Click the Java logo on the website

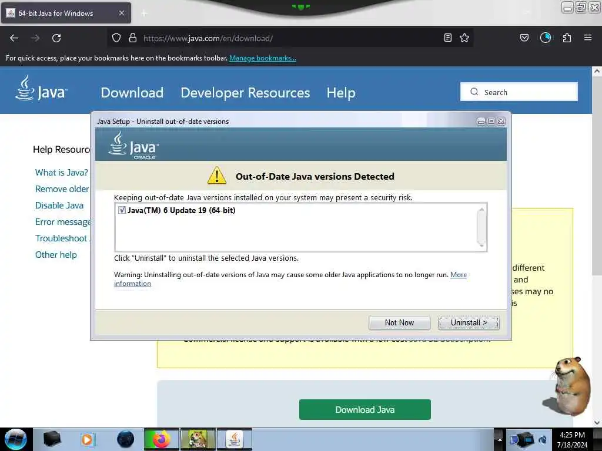[x=41, y=89]
